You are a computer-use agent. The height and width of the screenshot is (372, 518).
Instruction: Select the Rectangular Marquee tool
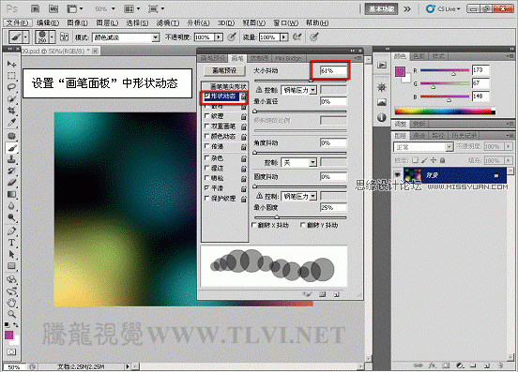[x=11, y=76]
